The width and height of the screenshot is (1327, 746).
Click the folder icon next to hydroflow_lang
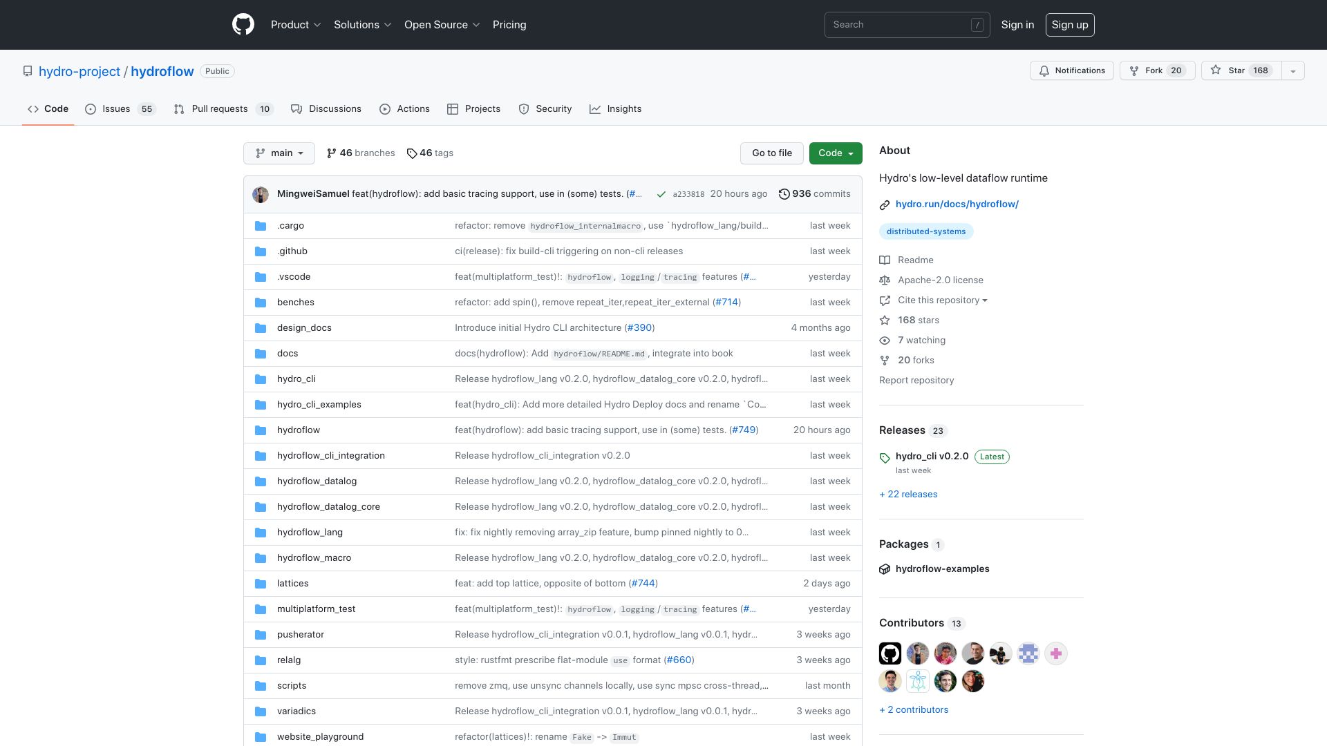point(261,533)
